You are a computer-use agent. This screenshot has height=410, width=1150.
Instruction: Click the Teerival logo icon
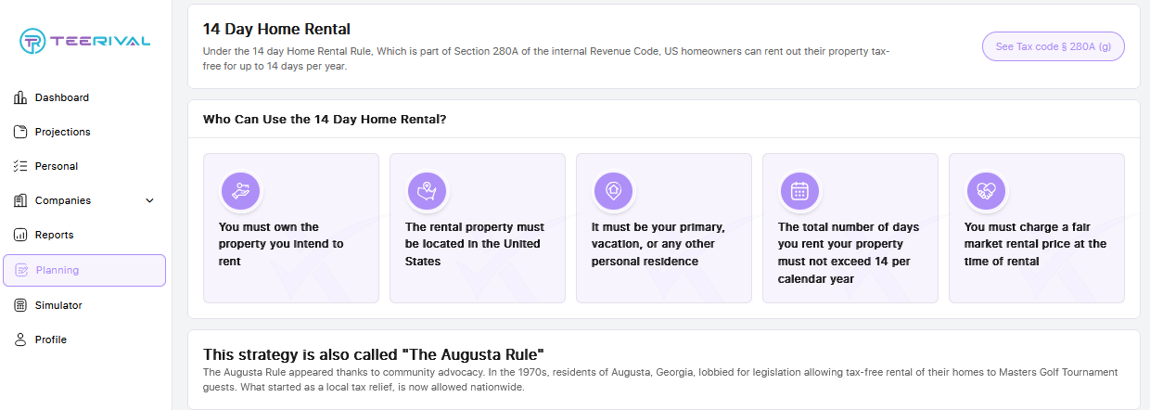(x=33, y=41)
